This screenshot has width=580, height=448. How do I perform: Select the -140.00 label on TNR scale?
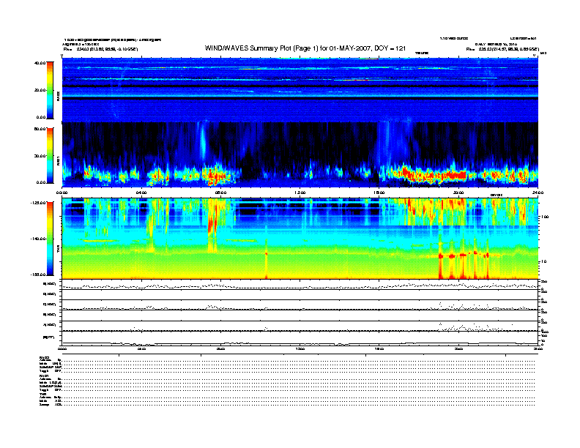coord(38,239)
